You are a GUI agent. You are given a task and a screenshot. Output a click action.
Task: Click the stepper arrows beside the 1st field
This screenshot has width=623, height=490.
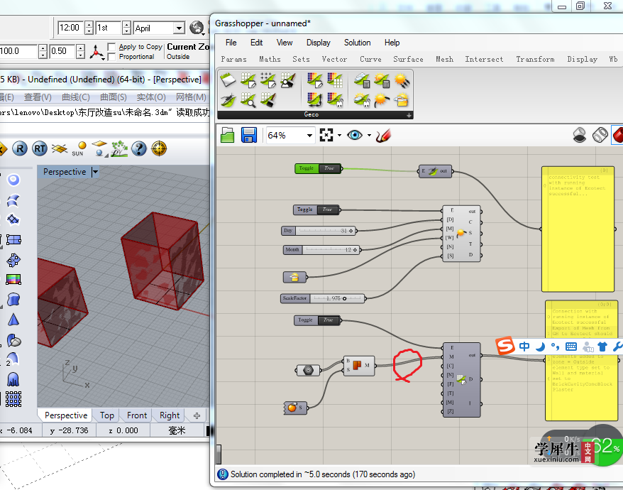[127, 28]
